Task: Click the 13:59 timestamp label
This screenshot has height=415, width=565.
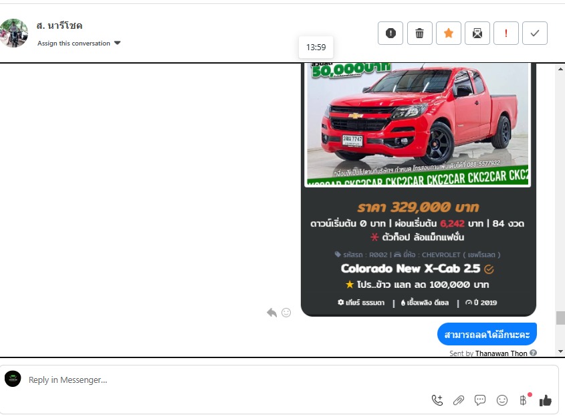Action: [x=316, y=48]
